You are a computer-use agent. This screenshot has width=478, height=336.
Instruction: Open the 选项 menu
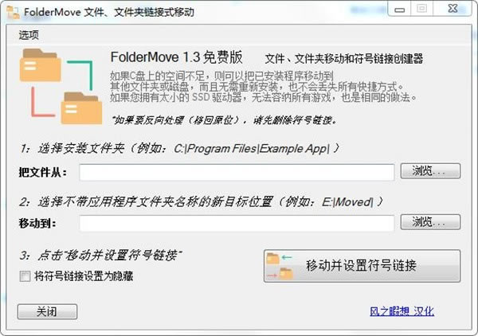pyautogui.click(x=29, y=35)
